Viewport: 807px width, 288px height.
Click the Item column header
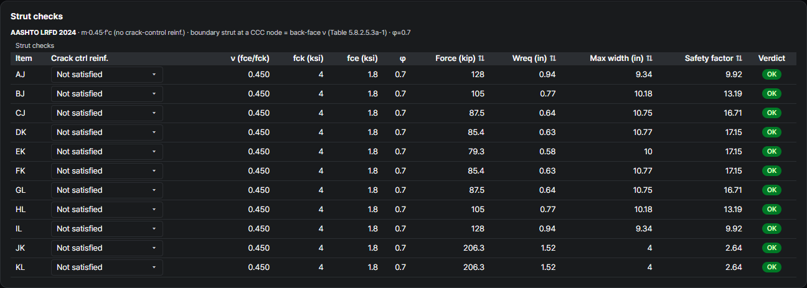click(24, 58)
